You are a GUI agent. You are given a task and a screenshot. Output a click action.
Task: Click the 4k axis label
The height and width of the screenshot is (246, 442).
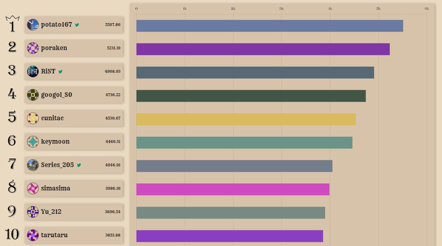coord(330,8)
